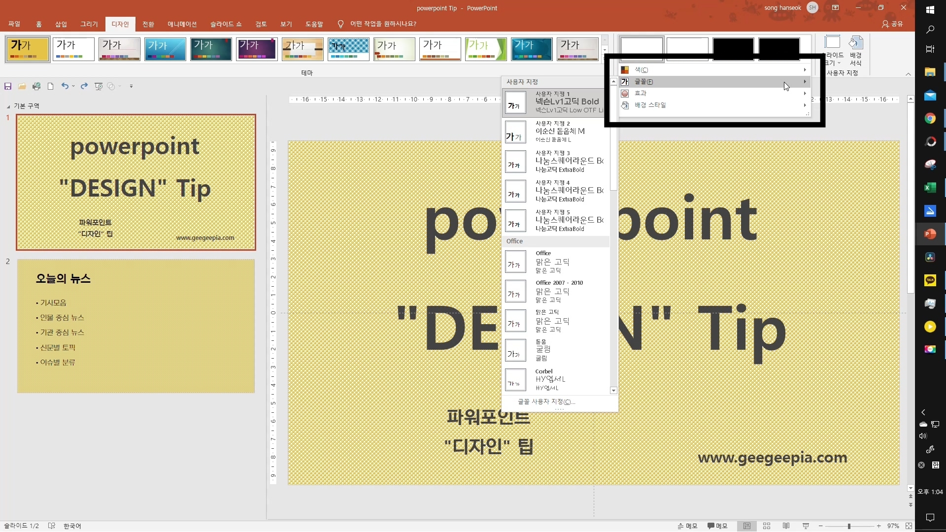This screenshot has height=532, width=946.
Task: Open the 색(C) colors submenu
Action: click(x=714, y=70)
